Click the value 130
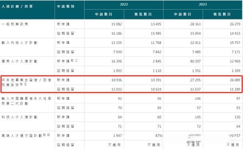 (x=237, y=117)
